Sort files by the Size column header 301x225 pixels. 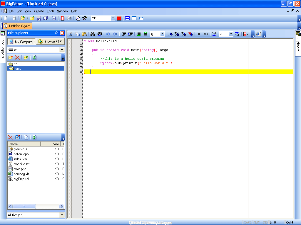(51, 144)
